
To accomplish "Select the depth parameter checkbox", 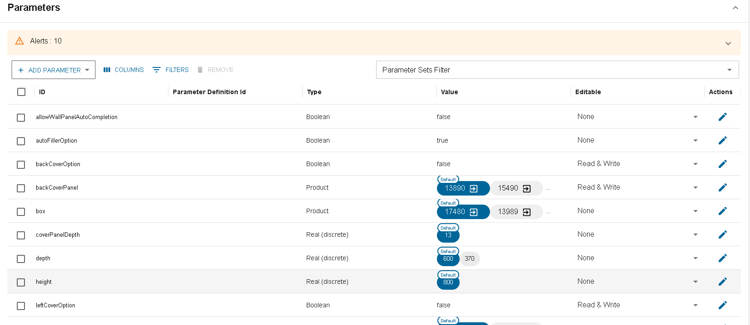I will pyautogui.click(x=21, y=259).
